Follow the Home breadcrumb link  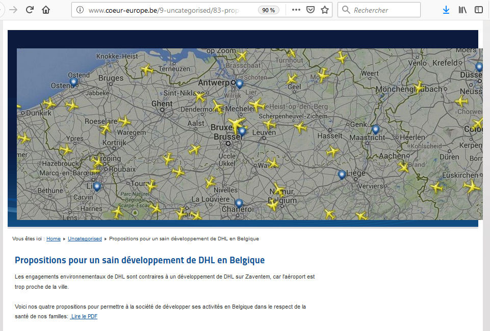point(54,239)
